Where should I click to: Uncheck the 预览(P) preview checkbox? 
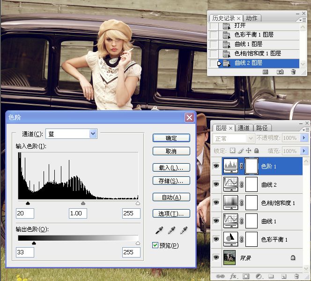coord(155,245)
